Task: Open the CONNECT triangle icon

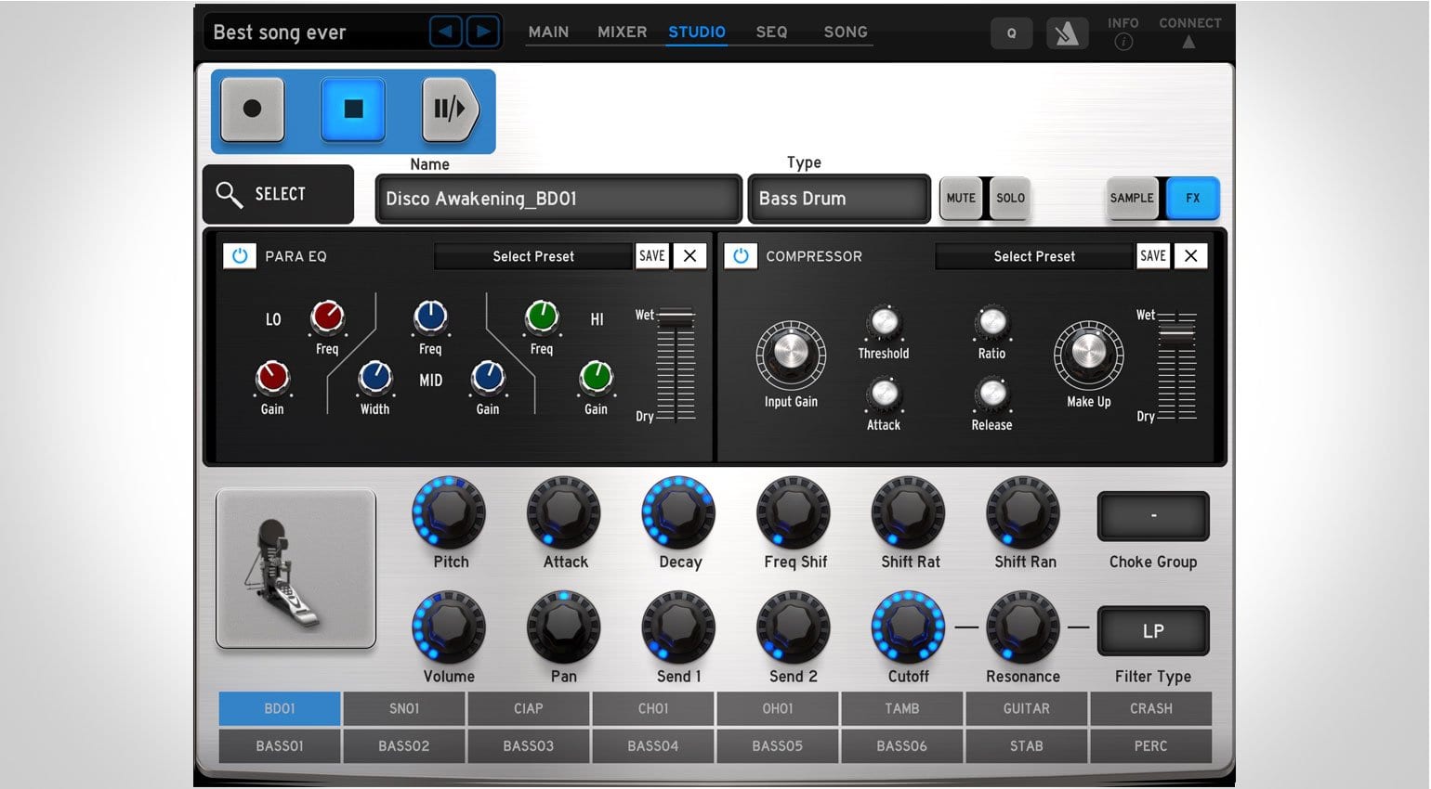Action: (1188, 42)
